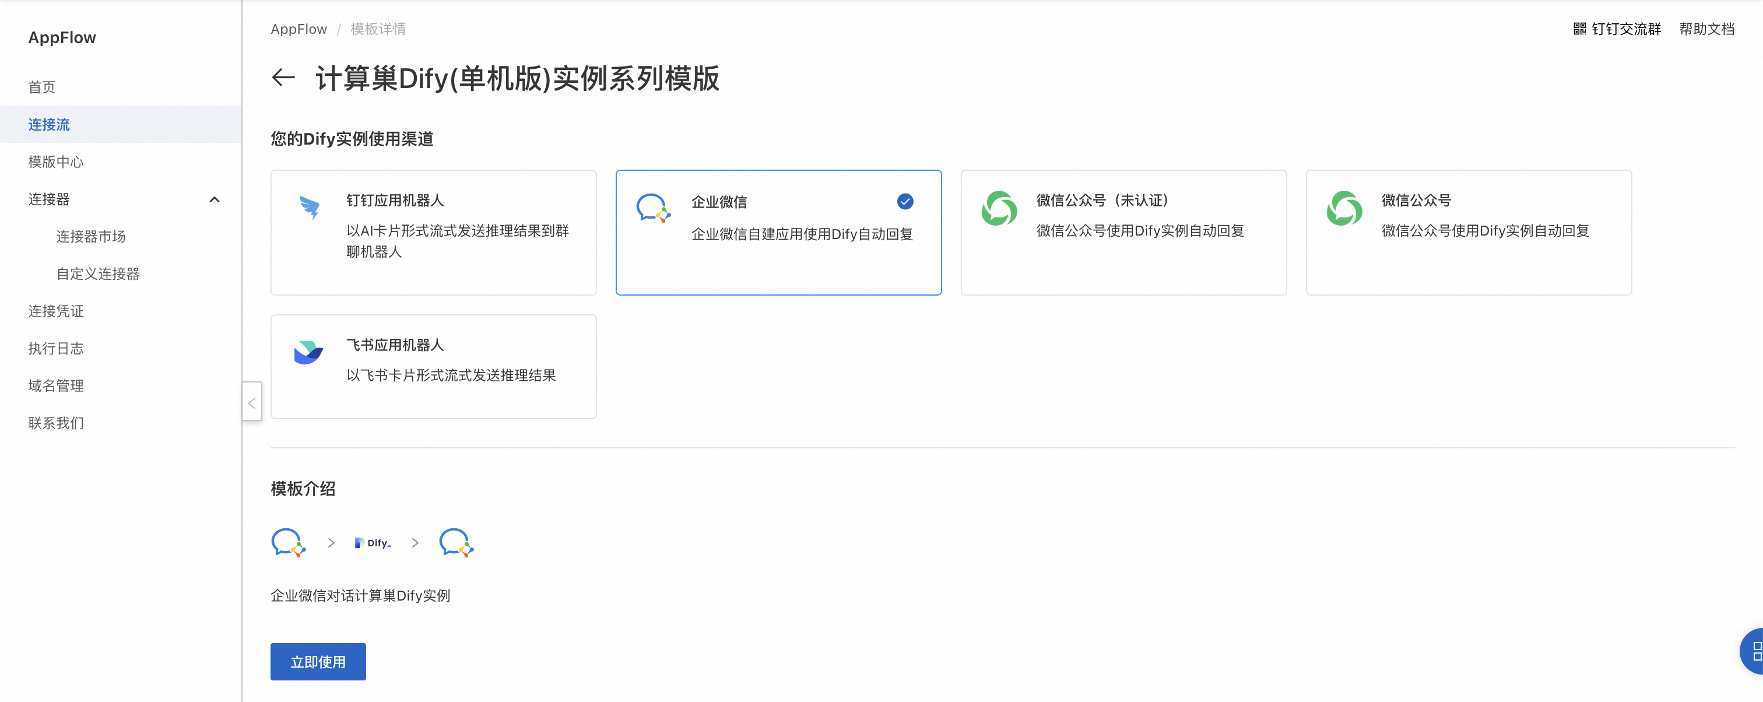The height and width of the screenshot is (702, 1763).
Task: Select the 飞书应用机器人 channel card
Action: pos(433,367)
